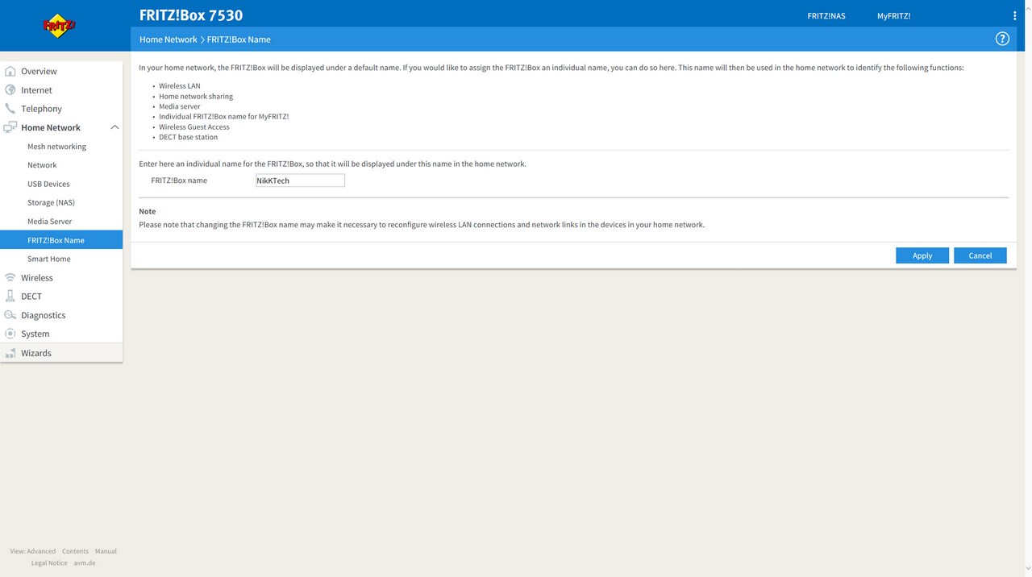Viewport: 1032px width, 577px height.
Task: Click the 'Wireless LAN' bullet text
Action: pos(180,85)
